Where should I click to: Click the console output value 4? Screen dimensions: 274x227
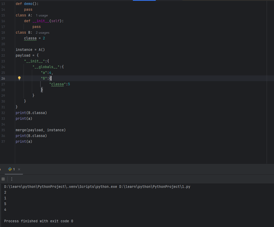(5, 210)
